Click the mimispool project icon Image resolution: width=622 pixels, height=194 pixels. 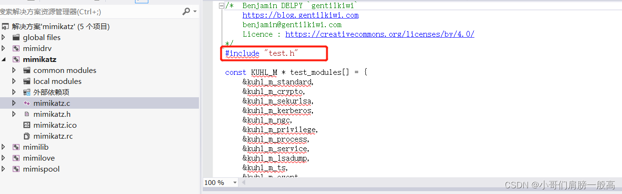point(16,169)
